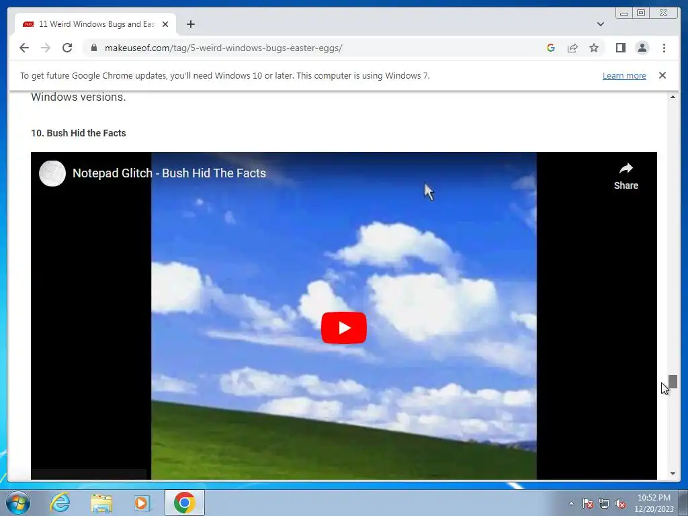Open the Chrome side panel
This screenshot has width=688, height=516.
coord(620,48)
